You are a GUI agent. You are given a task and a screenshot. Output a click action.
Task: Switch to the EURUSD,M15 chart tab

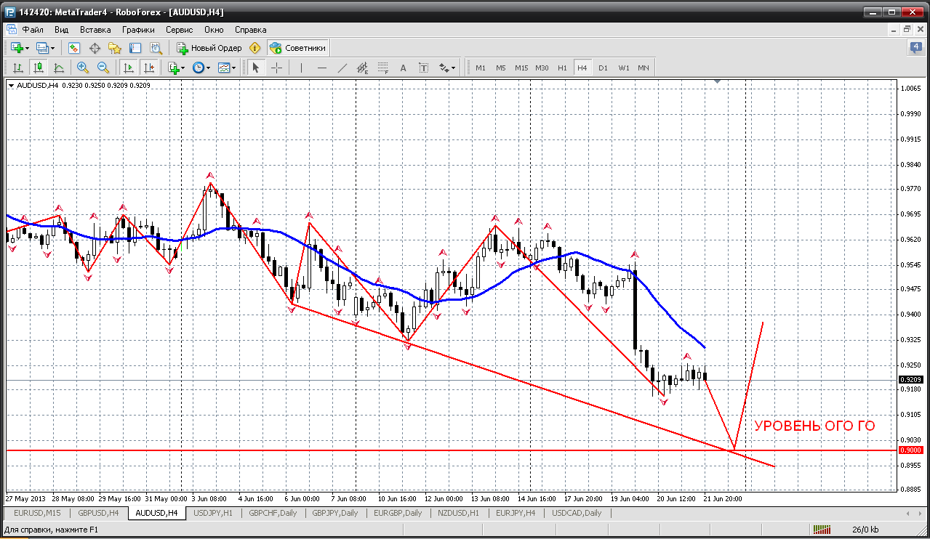pyautogui.click(x=36, y=513)
